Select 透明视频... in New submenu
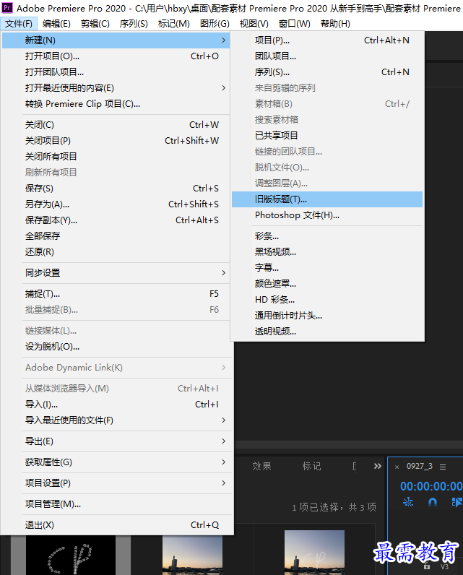This screenshot has width=463, height=575. click(327, 331)
